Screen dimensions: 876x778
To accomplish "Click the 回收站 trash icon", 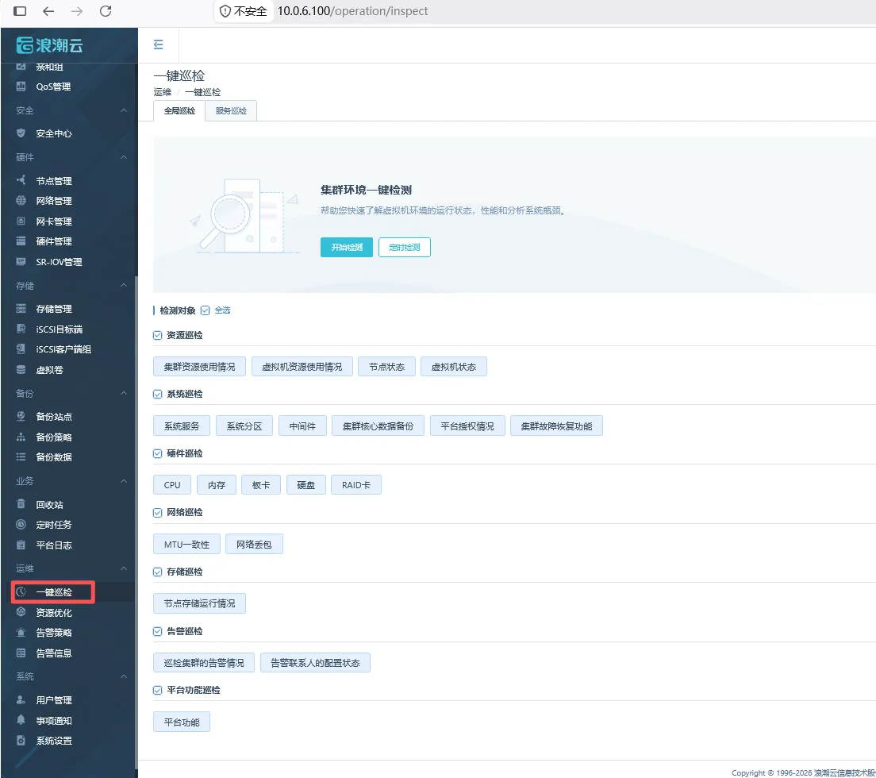I will click(x=21, y=504).
